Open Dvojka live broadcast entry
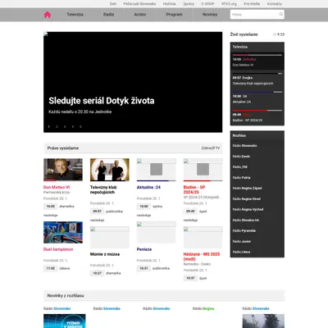The image size is (328, 328). click(257, 80)
